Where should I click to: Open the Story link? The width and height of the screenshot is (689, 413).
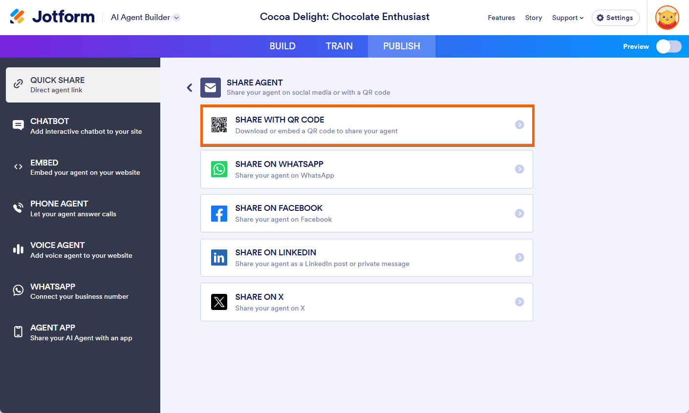click(534, 18)
